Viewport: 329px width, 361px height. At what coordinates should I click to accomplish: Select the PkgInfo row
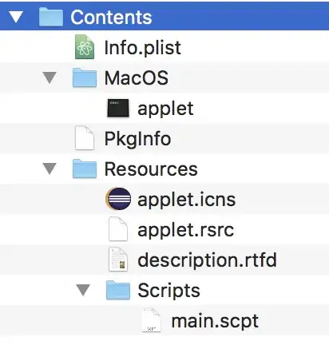pyautogui.click(x=164, y=138)
